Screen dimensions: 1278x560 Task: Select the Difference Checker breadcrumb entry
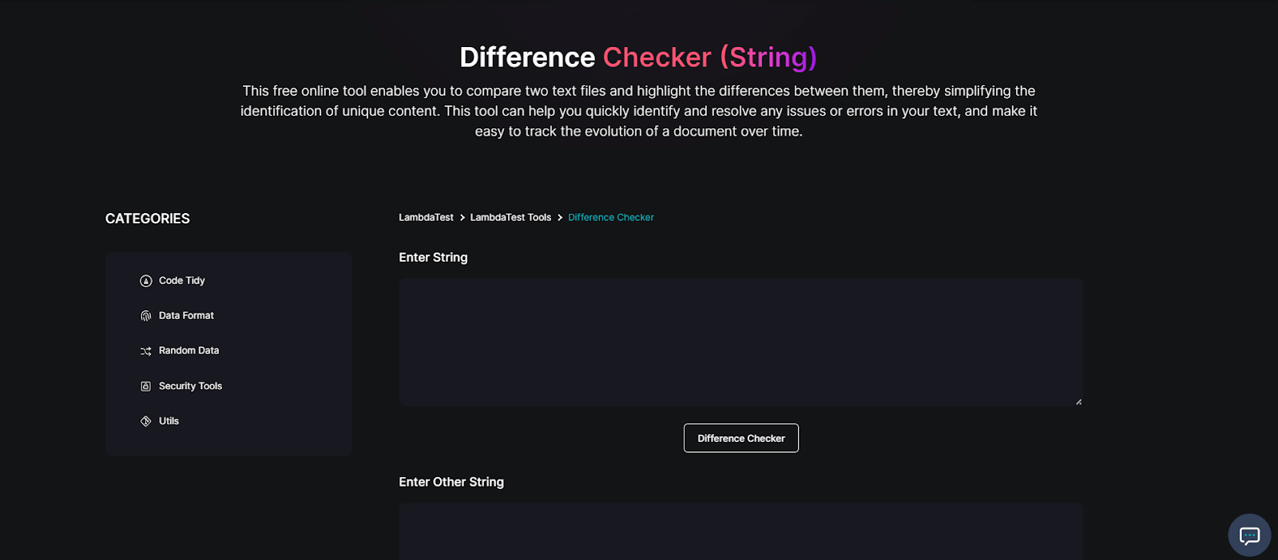click(x=611, y=217)
